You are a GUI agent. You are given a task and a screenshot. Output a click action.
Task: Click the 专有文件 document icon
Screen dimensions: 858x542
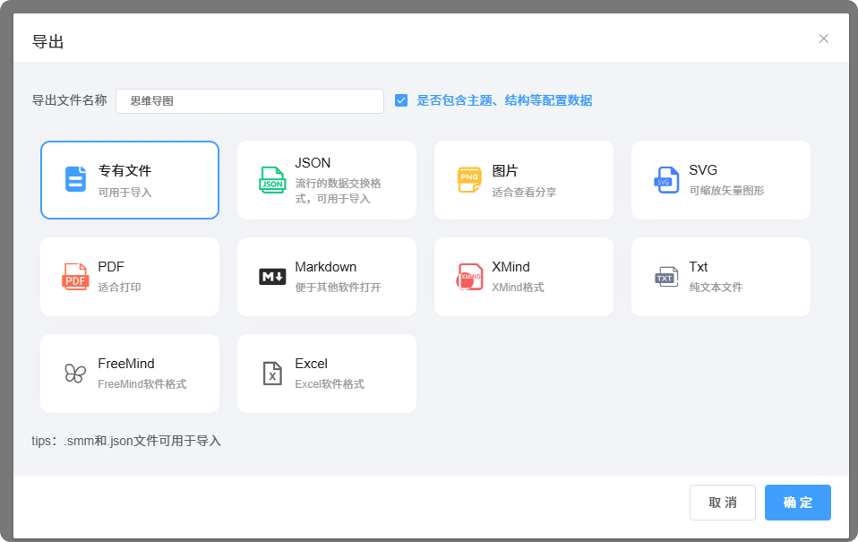73,178
